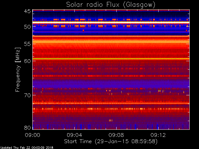Click the 50 frequency tick label

tap(27, 27)
